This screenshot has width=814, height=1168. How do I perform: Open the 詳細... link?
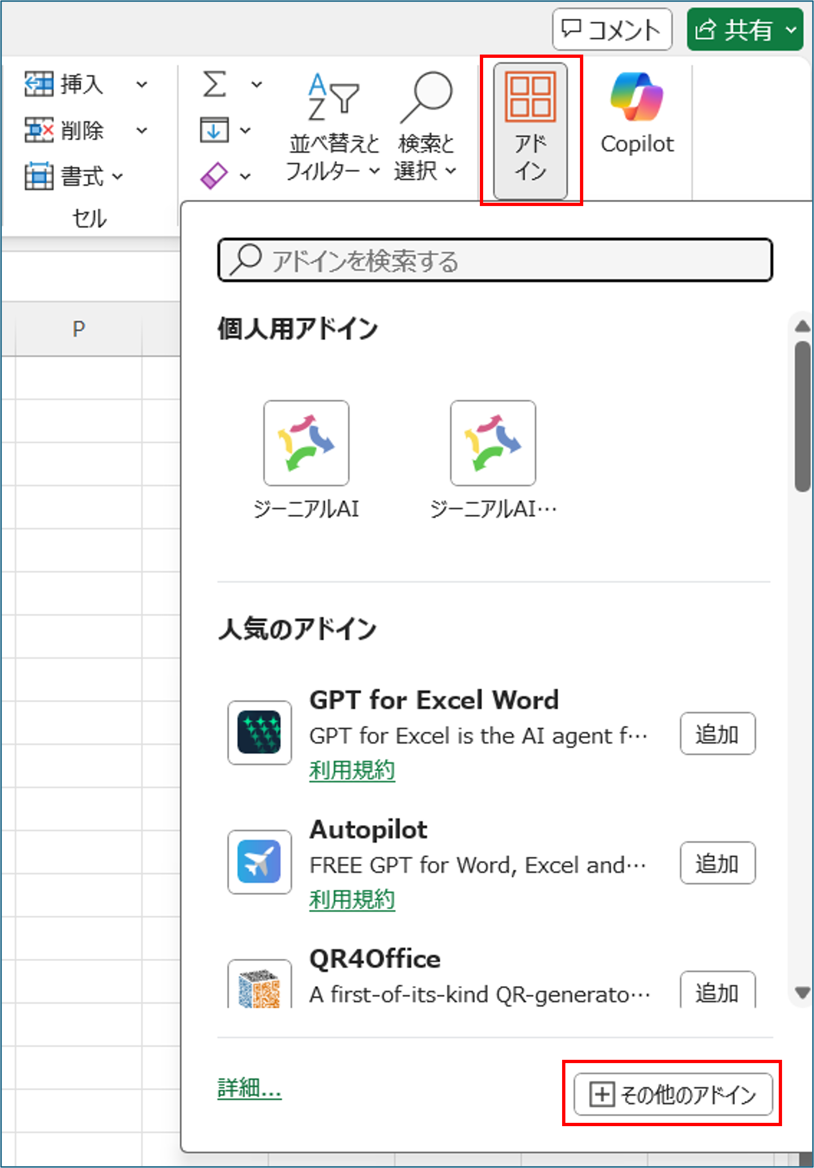(x=249, y=1088)
